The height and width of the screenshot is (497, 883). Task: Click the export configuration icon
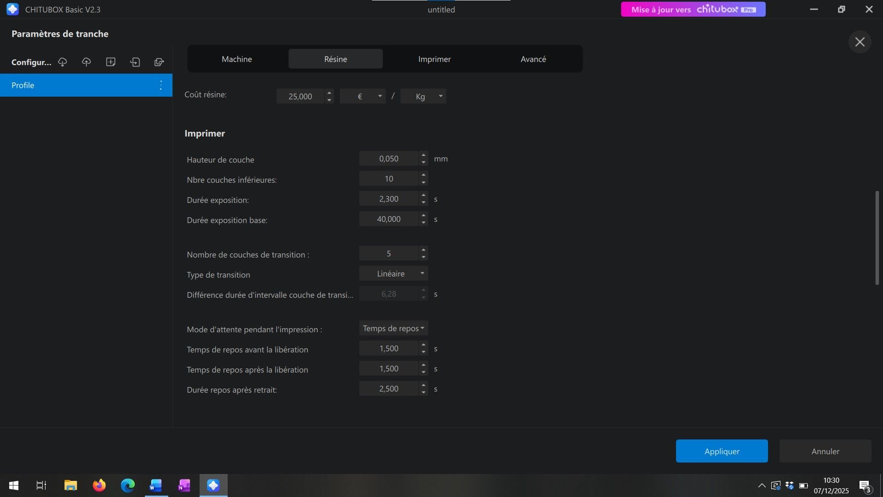coord(159,62)
